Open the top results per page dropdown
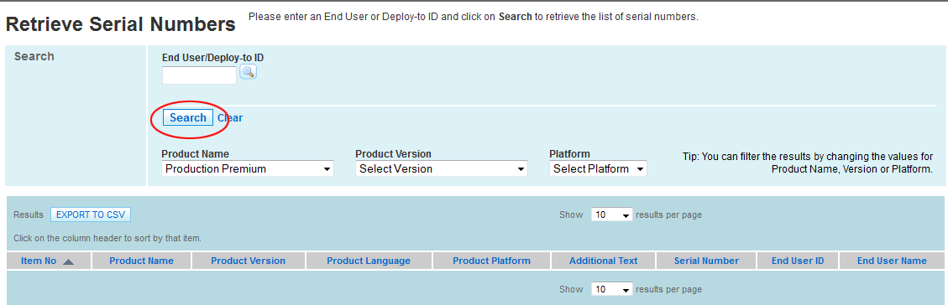948x305 pixels. tap(612, 215)
